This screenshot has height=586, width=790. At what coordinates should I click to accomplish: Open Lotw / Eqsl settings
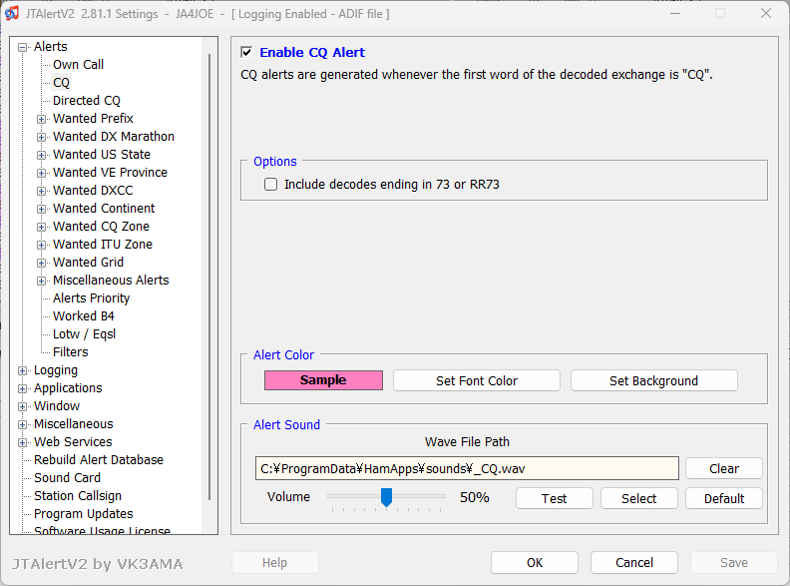pos(84,333)
